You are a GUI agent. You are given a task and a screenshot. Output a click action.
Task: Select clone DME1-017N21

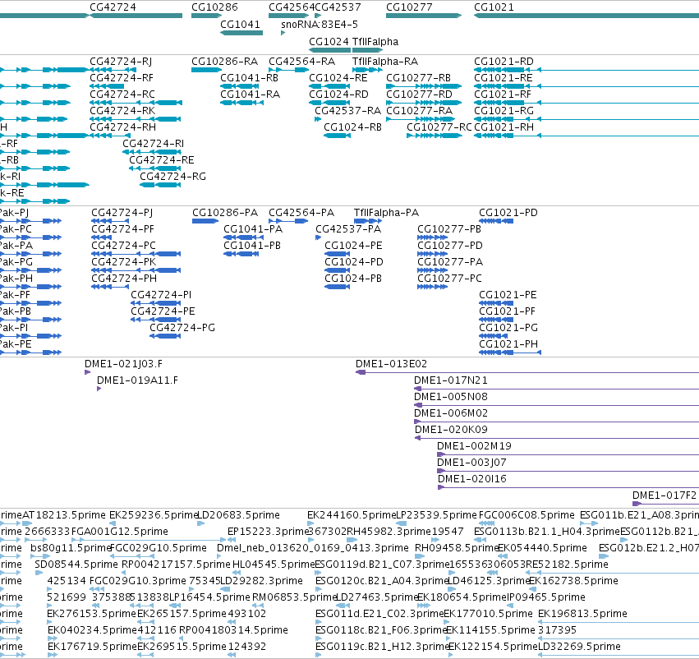coord(451,380)
